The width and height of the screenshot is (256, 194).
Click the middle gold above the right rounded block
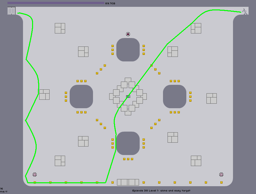(x=175, y=81)
